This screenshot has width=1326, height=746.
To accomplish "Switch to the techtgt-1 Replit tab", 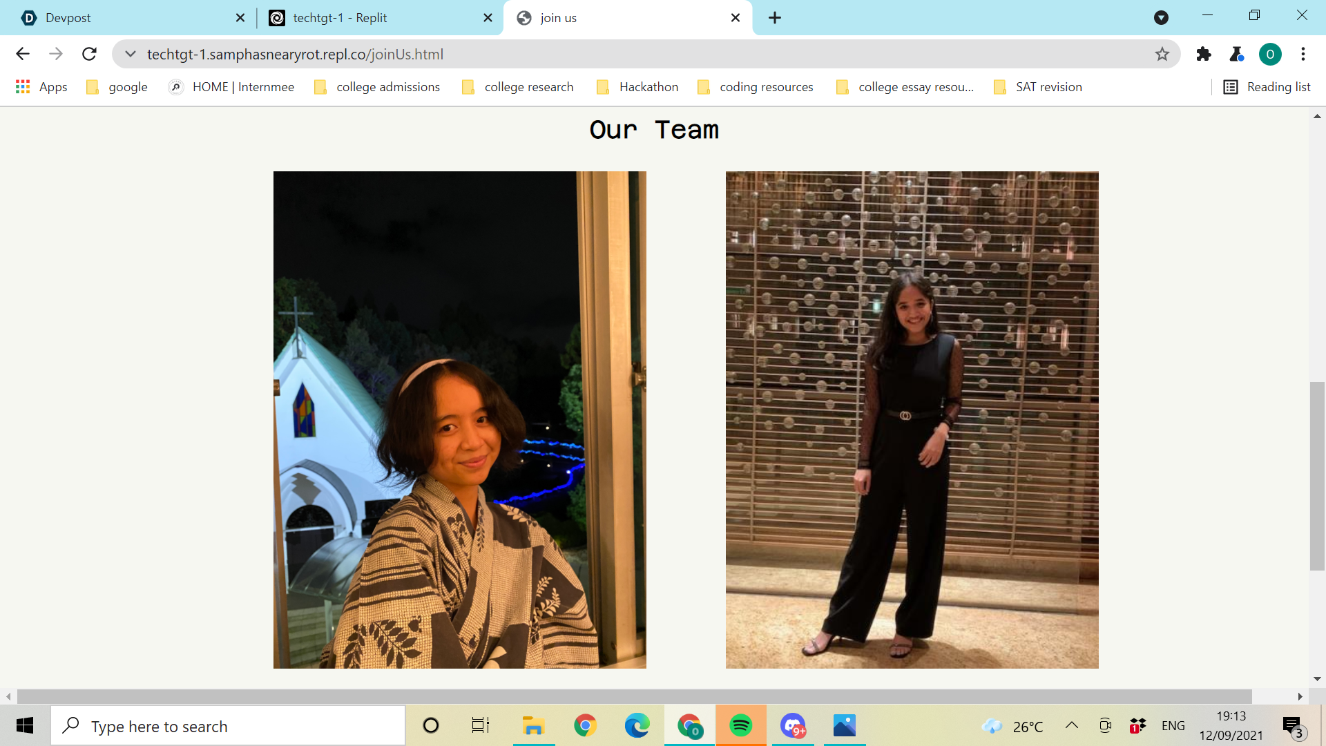I will pyautogui.click(x=373, y=17).
